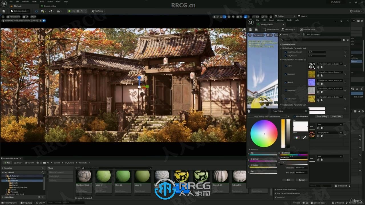Open the Platforms dropdown
365x205 pixels.
tap(98, 11)
